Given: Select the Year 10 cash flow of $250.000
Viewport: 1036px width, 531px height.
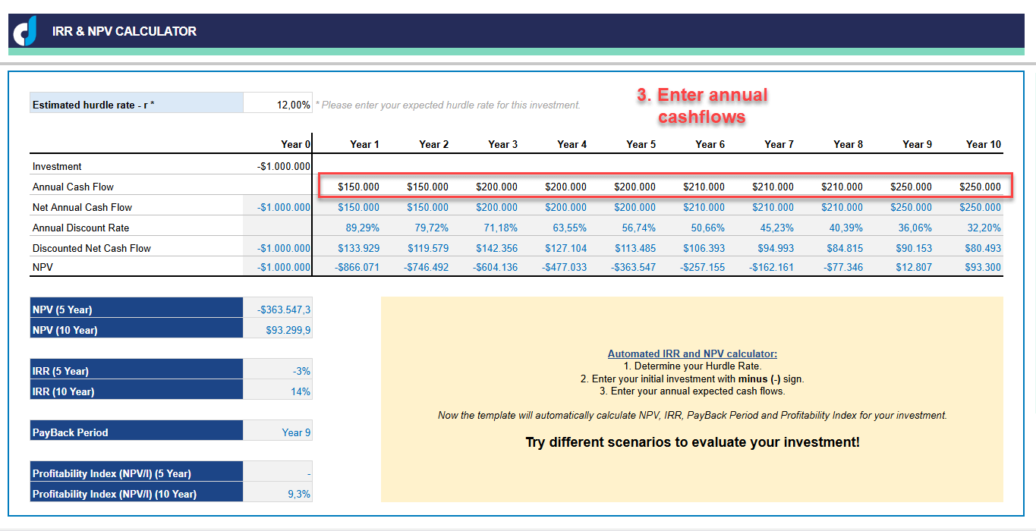Looking at the screenshot, I should [980, 186].
